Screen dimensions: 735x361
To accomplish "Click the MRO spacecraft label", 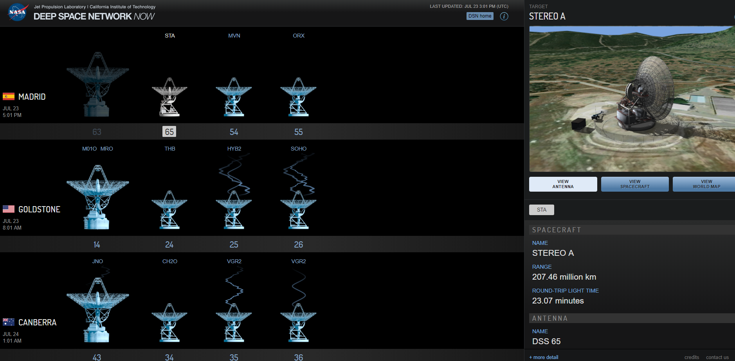I will (x=106, y=149).
